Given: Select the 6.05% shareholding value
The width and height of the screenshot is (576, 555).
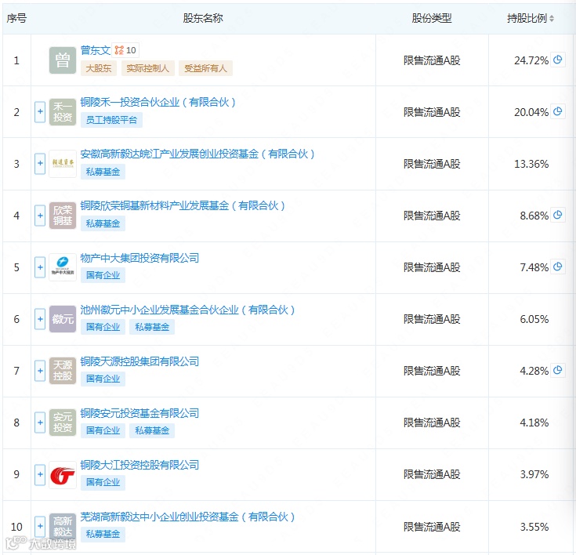Looking at the screenshot, I should [534, 319].
